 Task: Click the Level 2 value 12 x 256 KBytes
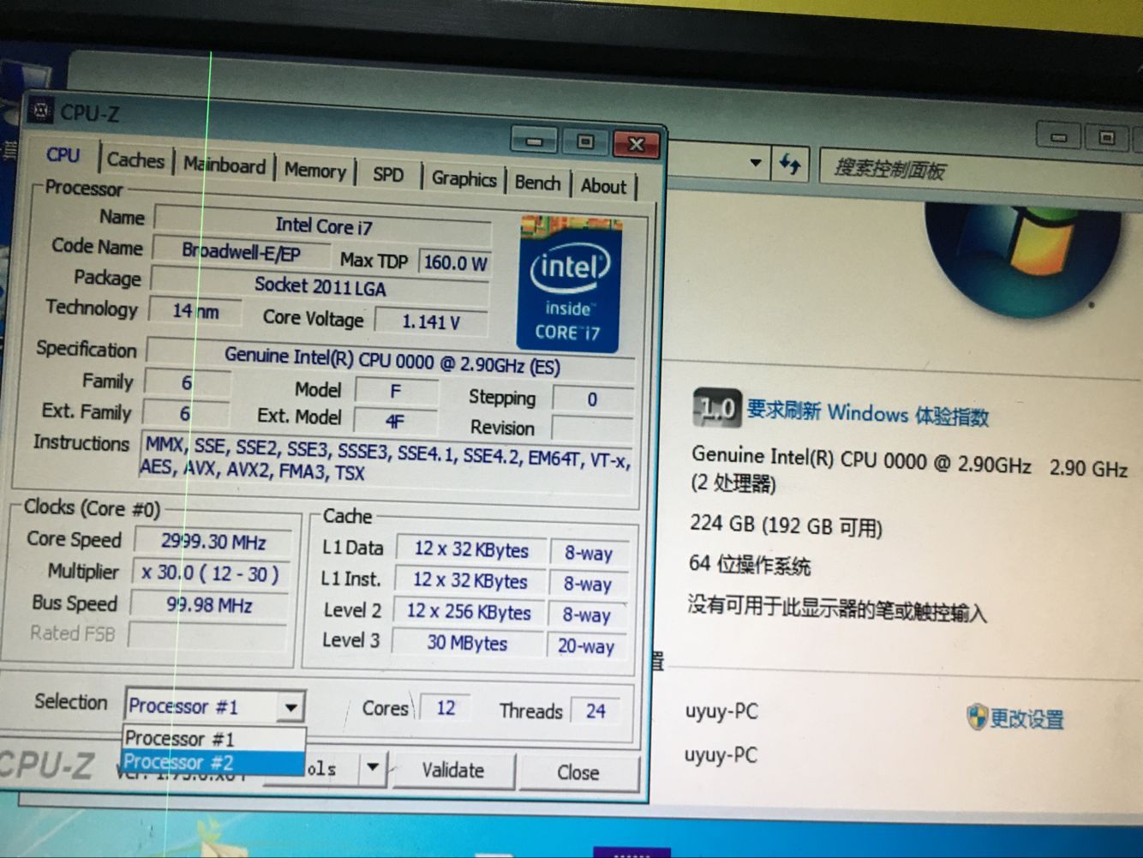pyautogui.click(x=469, y=612)
